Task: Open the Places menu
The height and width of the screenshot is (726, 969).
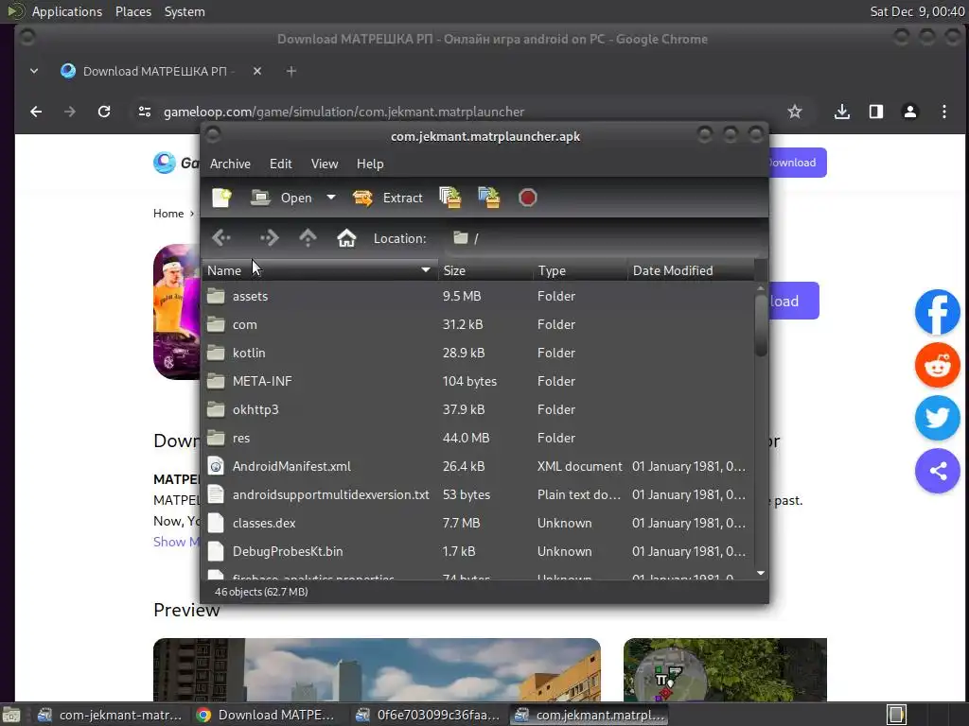Action: click(x=133, y=11)
